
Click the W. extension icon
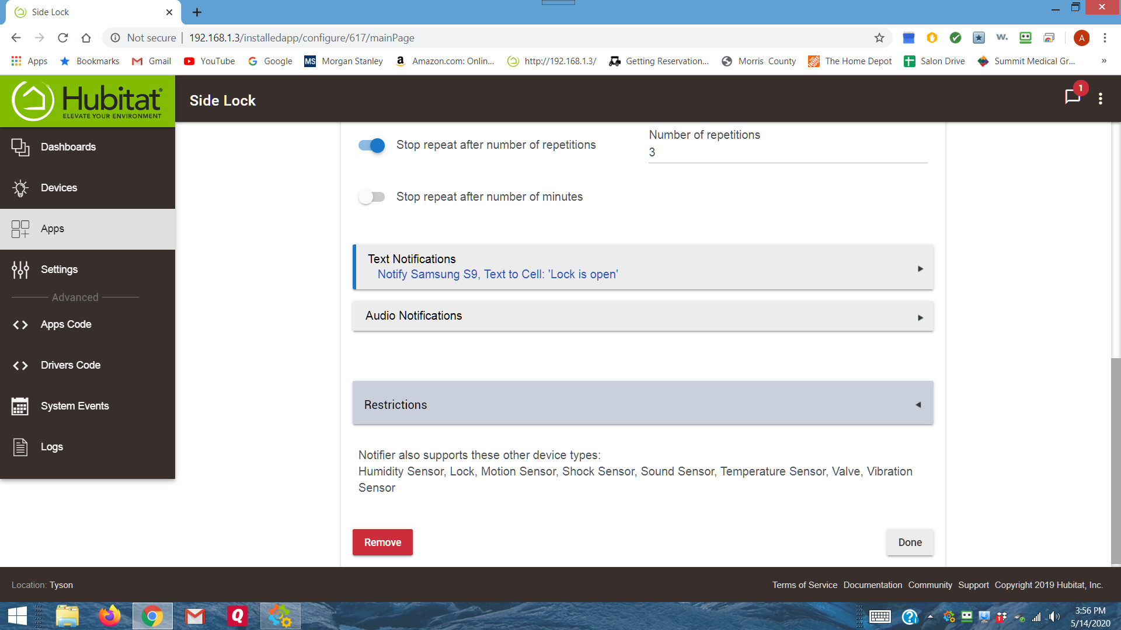click(x=1002, y=38)
